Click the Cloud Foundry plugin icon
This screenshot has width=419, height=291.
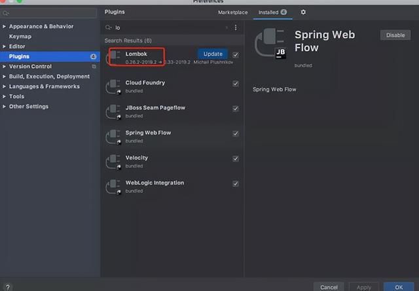[x=115, y=86]
